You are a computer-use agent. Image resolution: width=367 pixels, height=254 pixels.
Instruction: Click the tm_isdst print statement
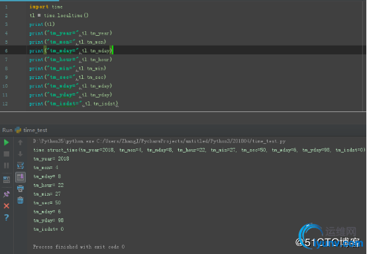point(74,103)
